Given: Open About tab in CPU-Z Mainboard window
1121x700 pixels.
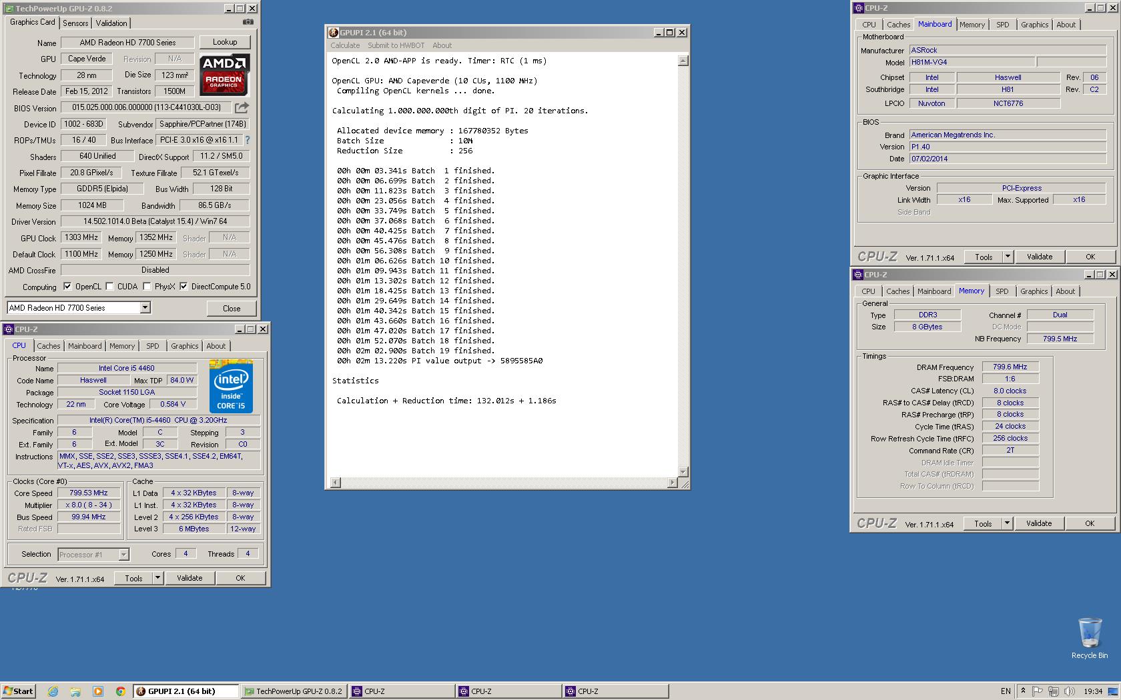Looking at the screenshot, I should [1066, 25].
